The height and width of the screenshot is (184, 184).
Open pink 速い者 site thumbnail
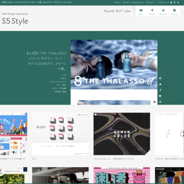tap(122, 175)
